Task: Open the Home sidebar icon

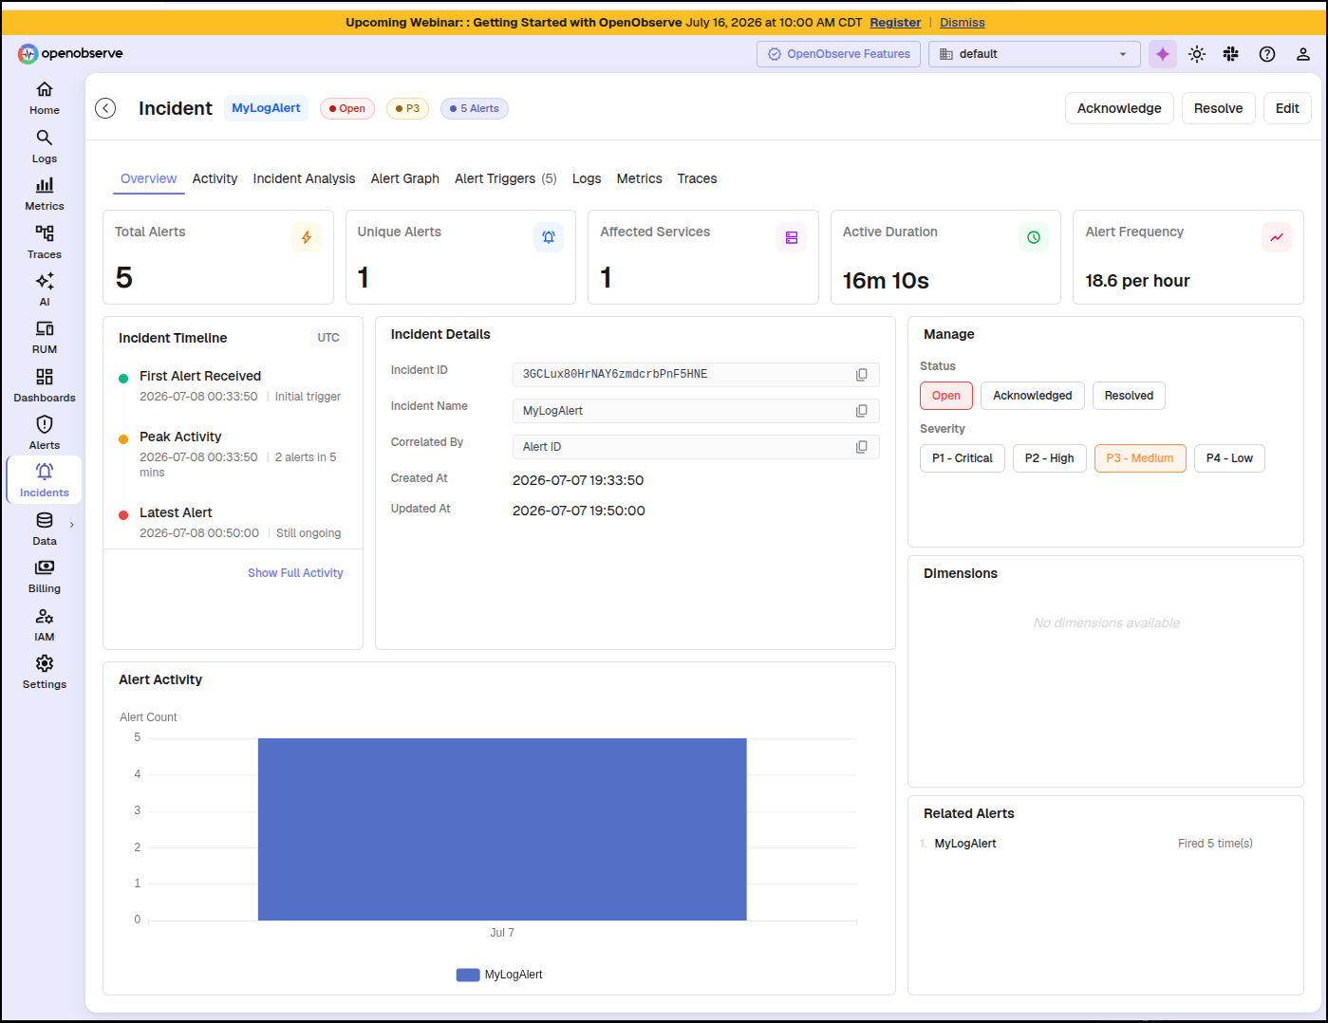Action: coord(44,98)
